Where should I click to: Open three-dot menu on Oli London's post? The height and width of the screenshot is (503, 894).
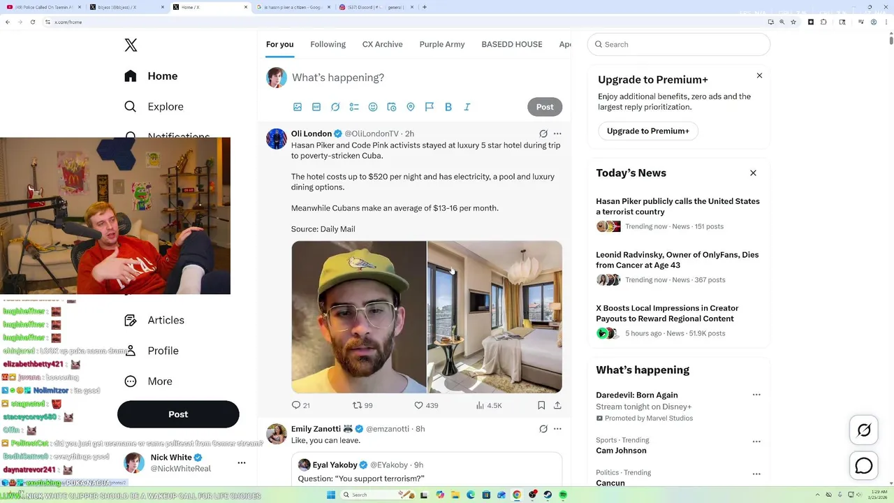pyautogui.click(x=557, y=133)
